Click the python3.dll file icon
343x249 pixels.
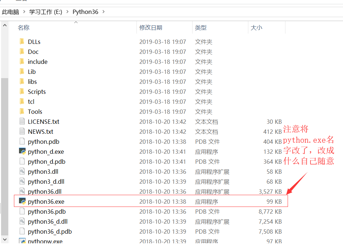pos(22,172)
